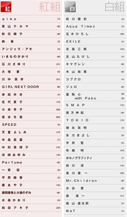The image size is (127, 217).
Task: Select EXILE in the white list
Action: 95,41
